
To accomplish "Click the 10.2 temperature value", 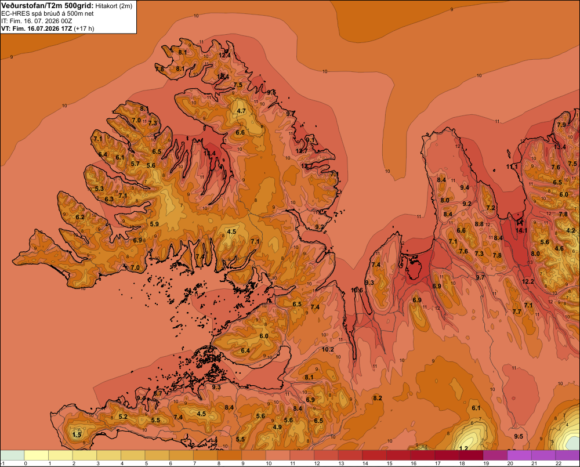I will click(328, 349).
